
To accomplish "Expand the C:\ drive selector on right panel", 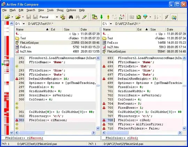I will [111, 24].
